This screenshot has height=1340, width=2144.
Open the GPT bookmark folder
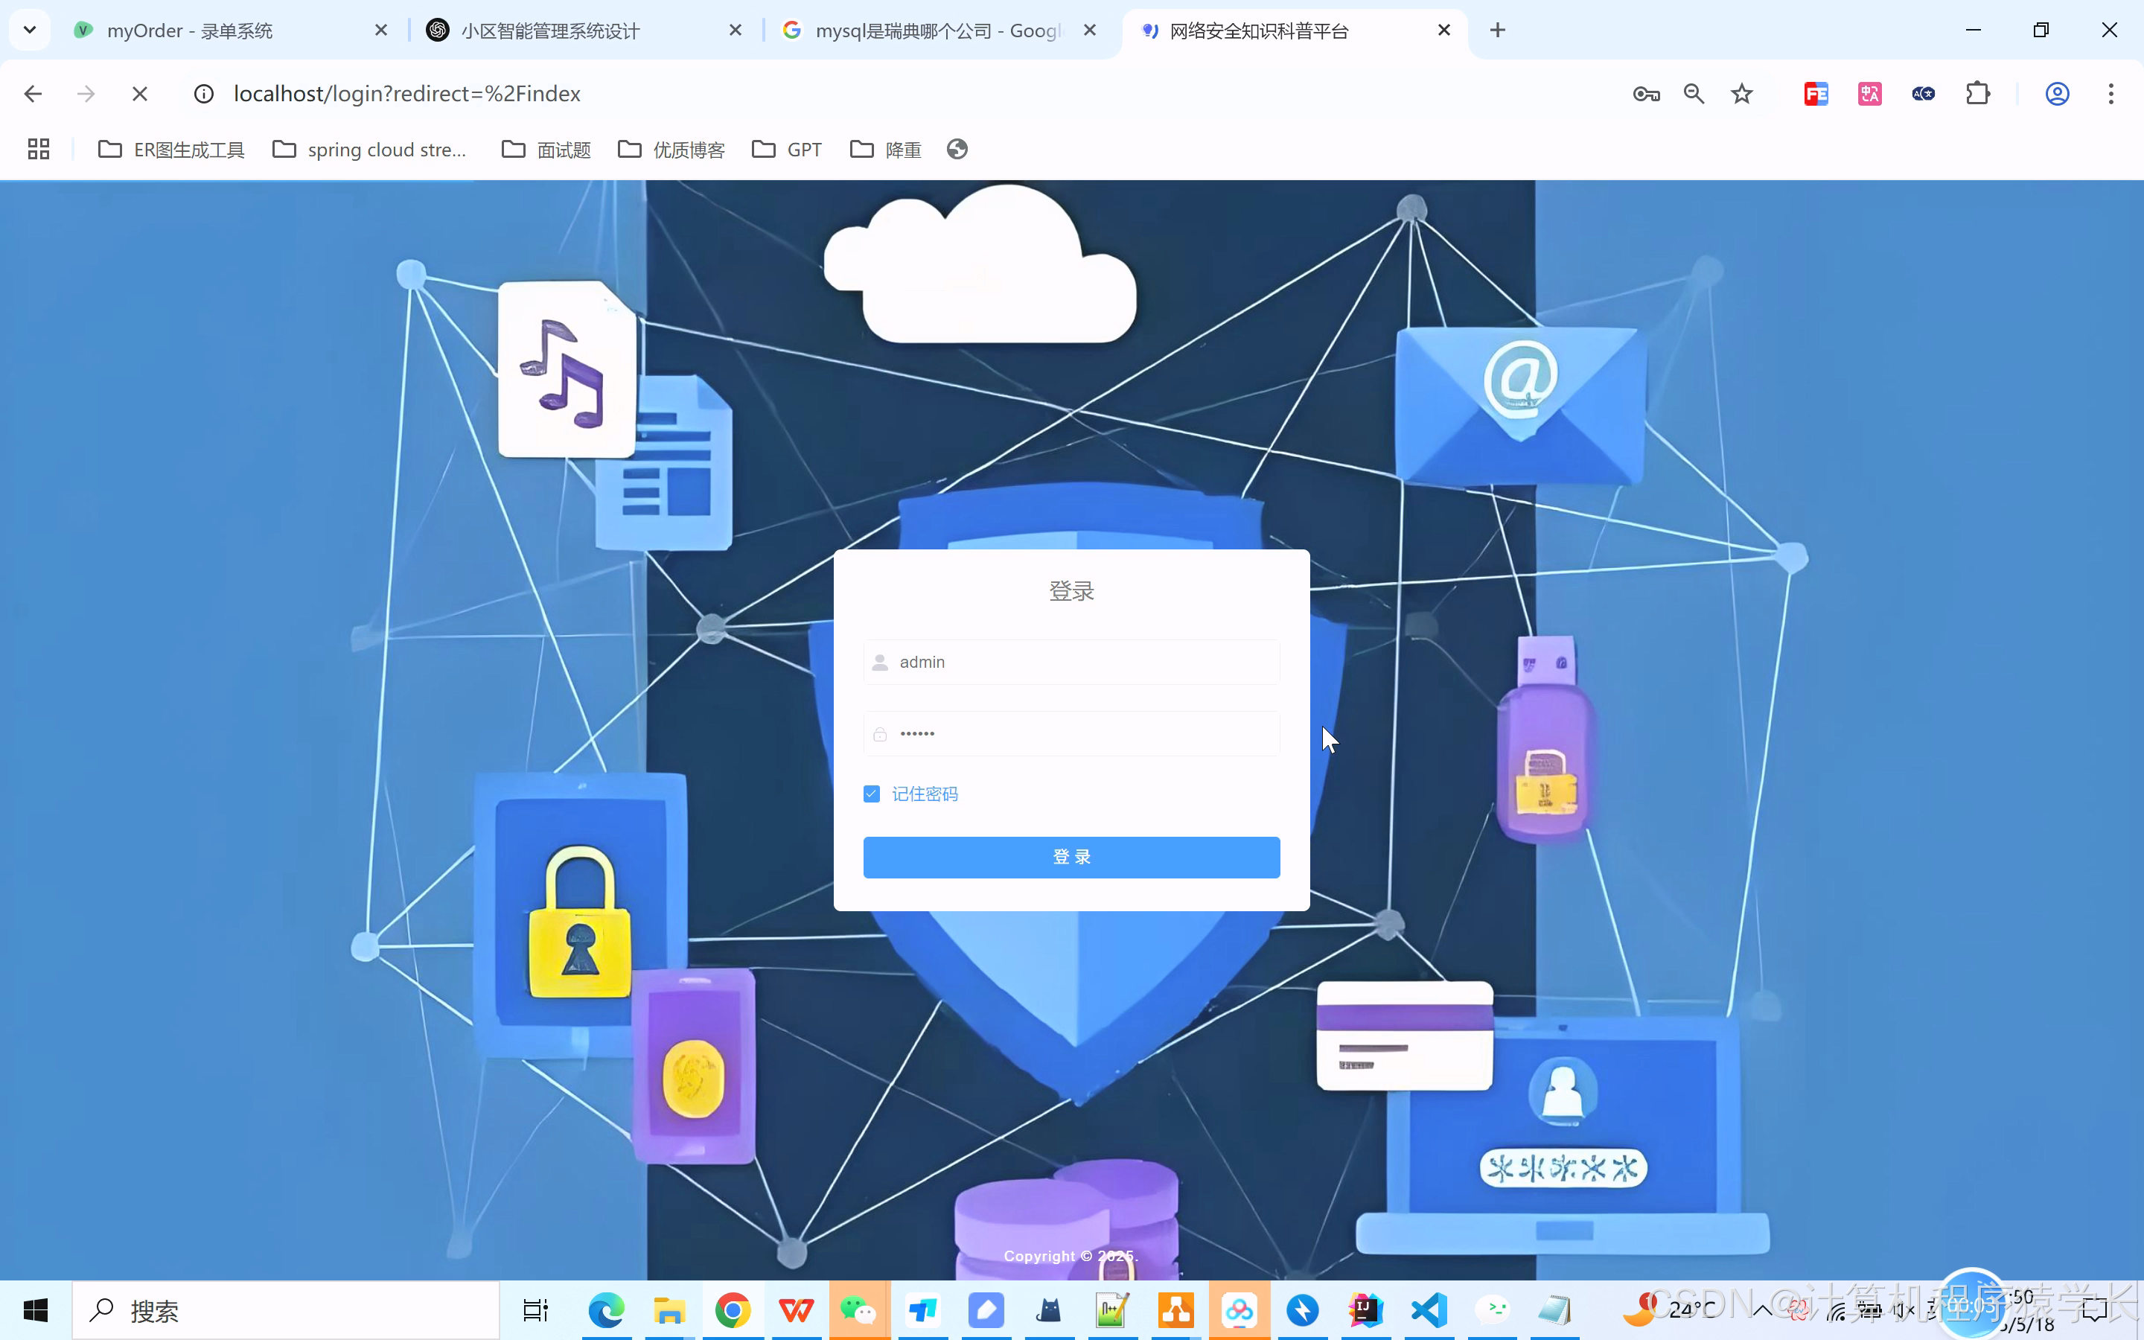(x=787, y=149)
